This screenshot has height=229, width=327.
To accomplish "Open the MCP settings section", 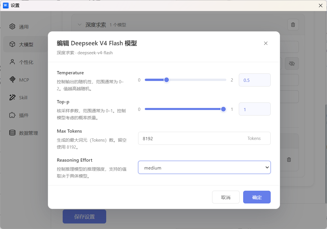I will click(25, 80).
